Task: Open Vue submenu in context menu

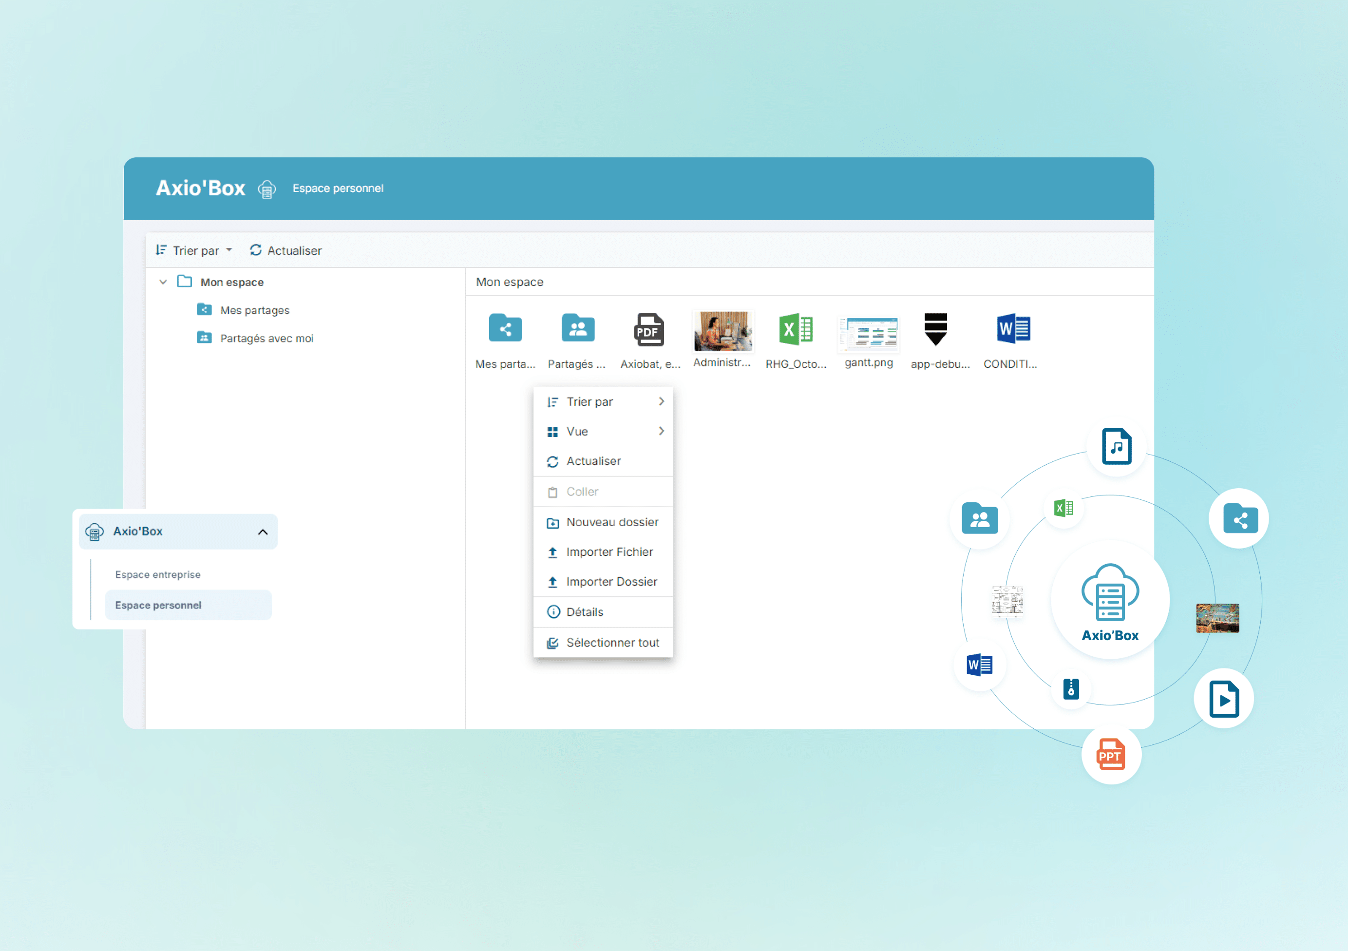Action: pyautogui.click(x=603, y=432)
